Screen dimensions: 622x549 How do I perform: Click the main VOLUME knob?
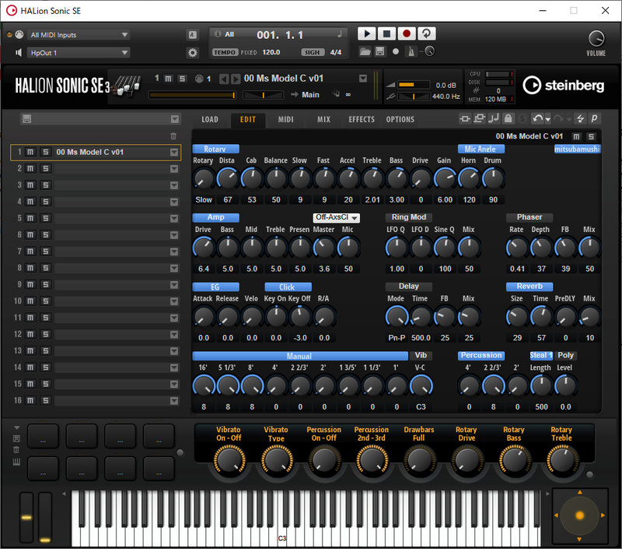tap(596, 38)
